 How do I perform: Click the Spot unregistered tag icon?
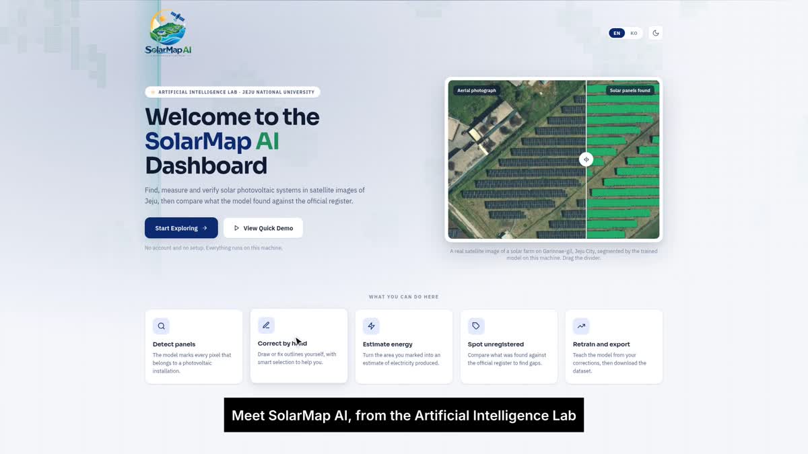(x=476, y=326)
